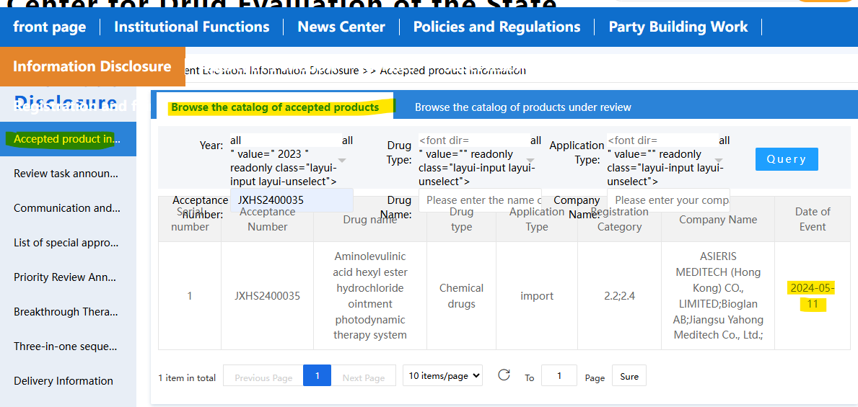Switch to products under review tab

pyautogui.click(x=522, y=107)
